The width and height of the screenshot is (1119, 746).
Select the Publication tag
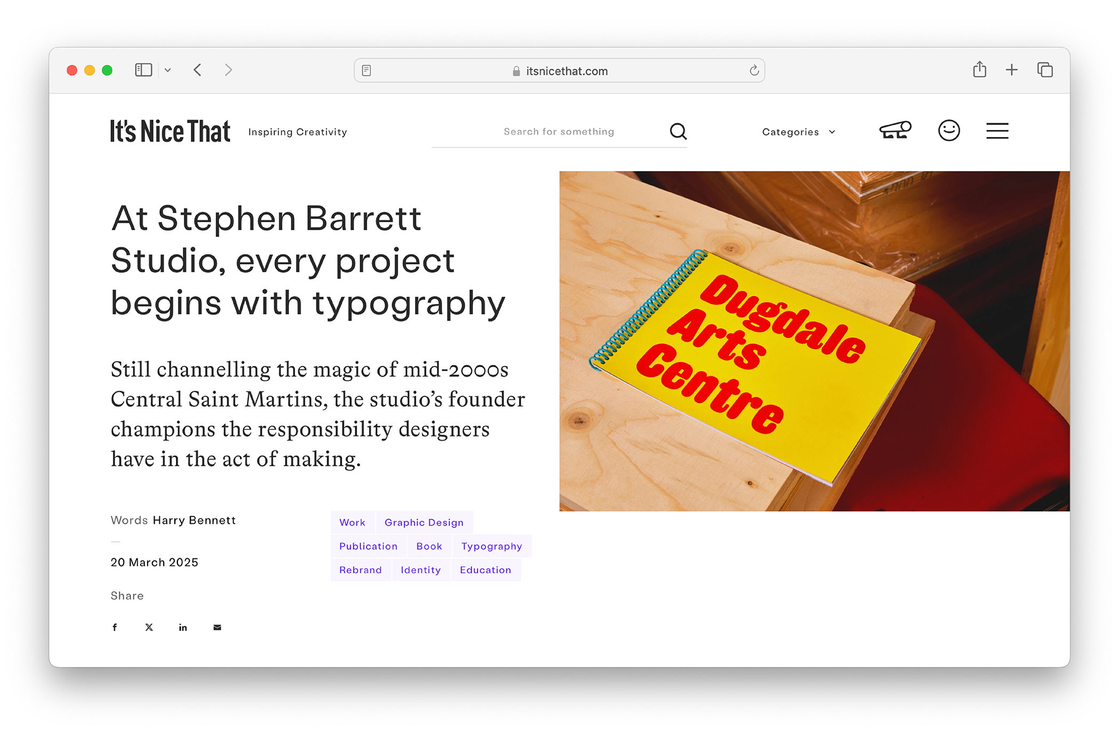tap(368, 546)
